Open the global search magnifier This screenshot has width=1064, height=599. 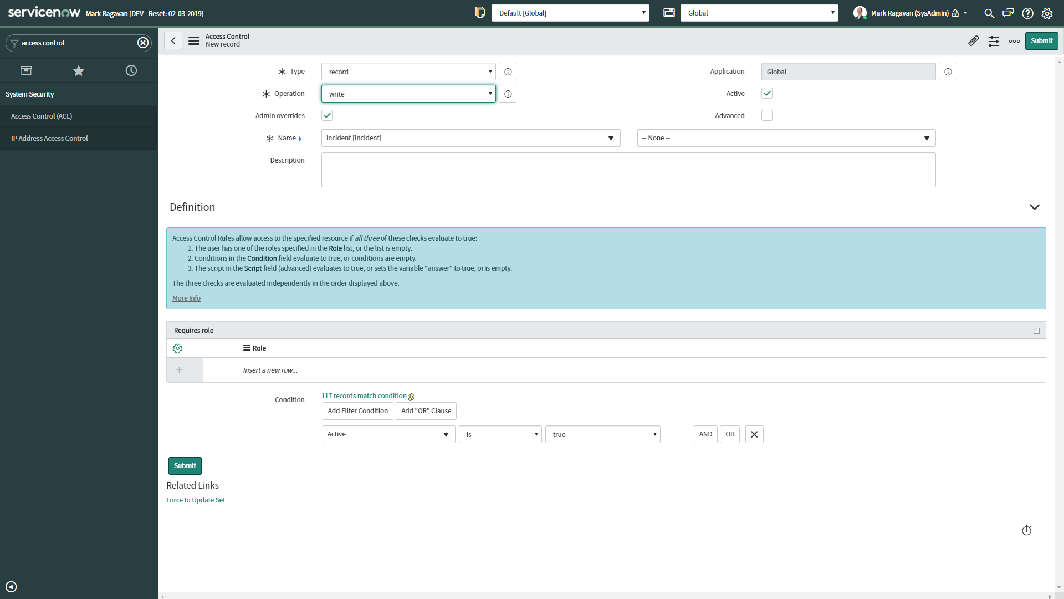pos(989,13)
